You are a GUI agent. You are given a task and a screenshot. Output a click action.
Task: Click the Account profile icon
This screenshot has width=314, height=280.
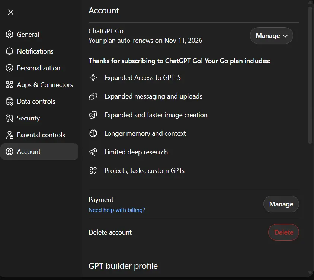tap(9, 151)
